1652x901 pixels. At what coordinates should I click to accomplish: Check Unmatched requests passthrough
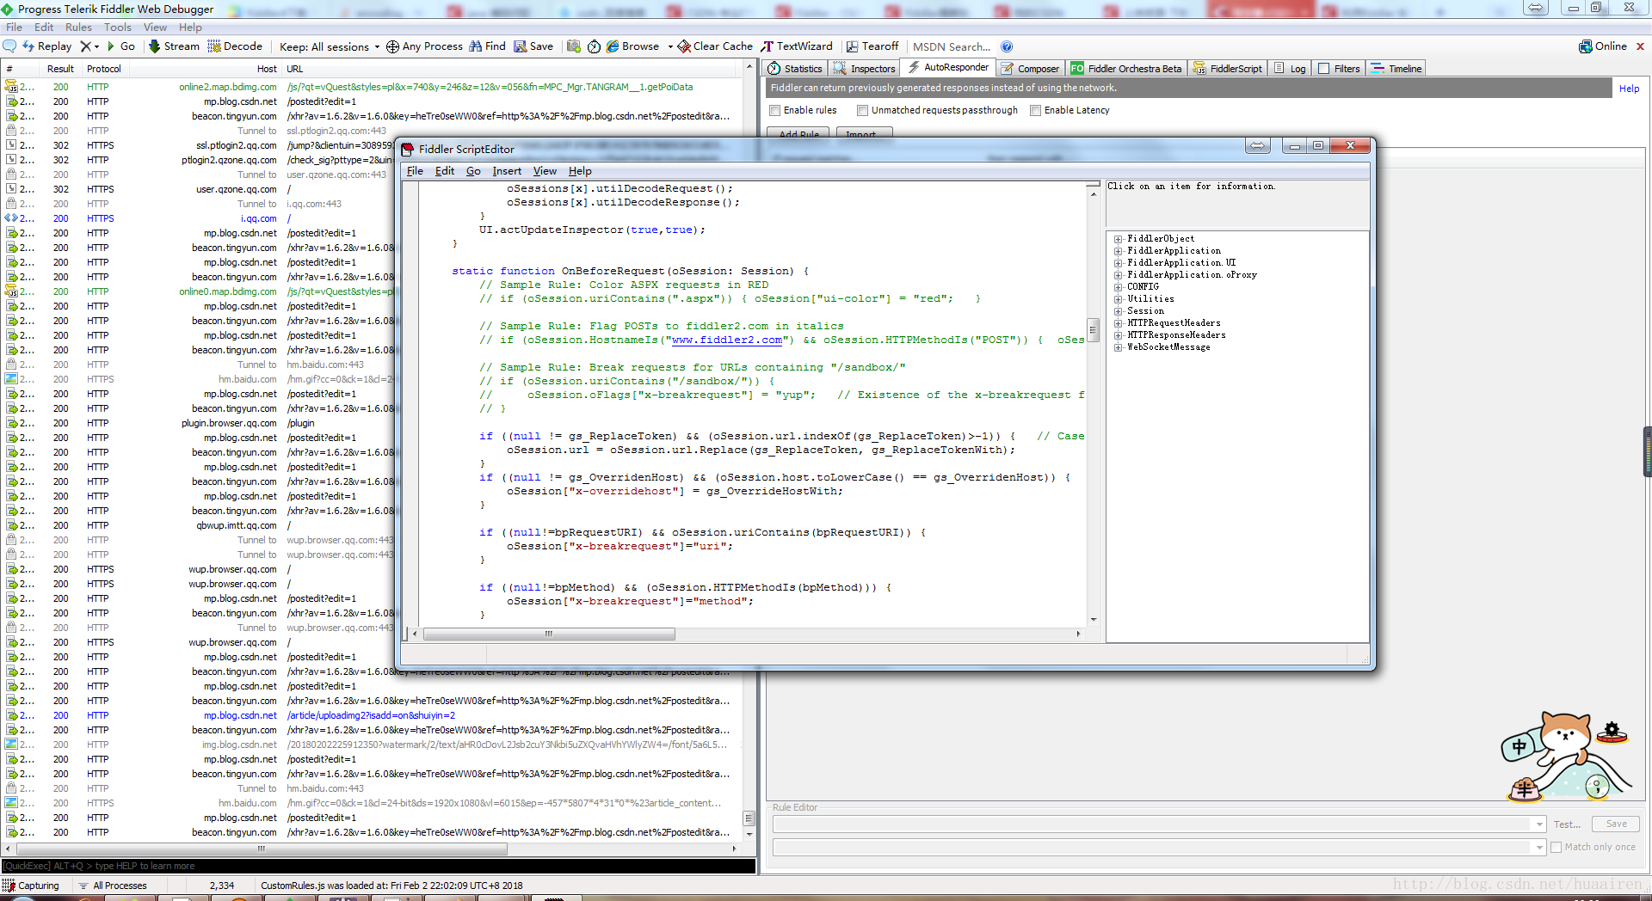tap(863, 110)
